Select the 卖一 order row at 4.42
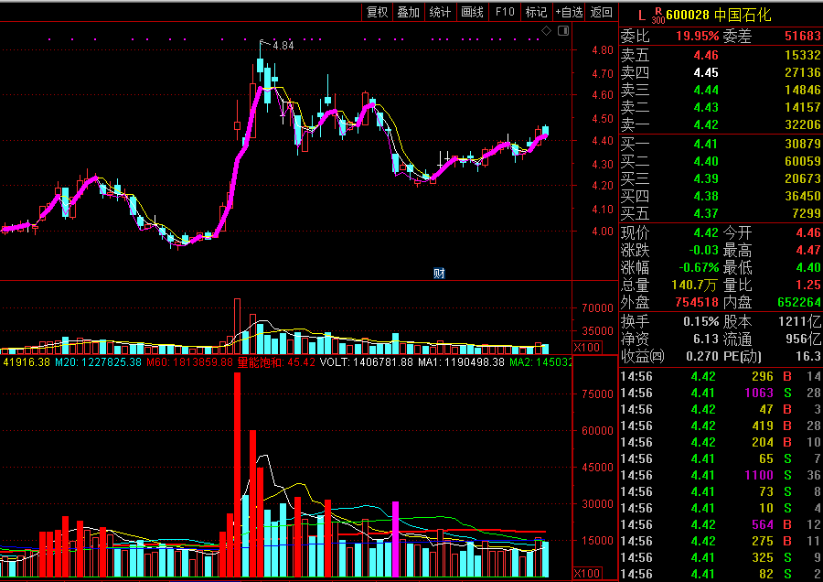 click(721, 124)
